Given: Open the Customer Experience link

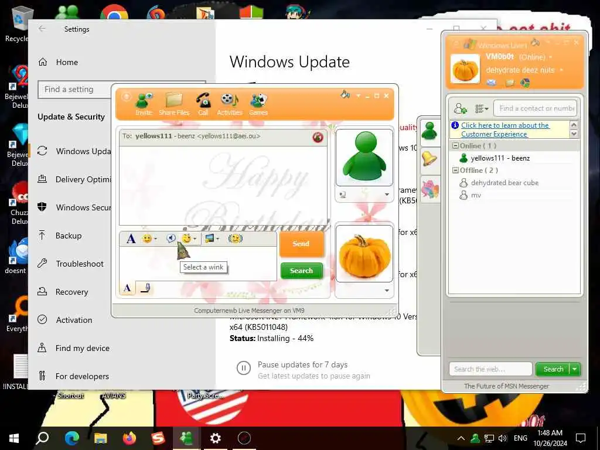Looking at the screenshot, I should [504, 129].
